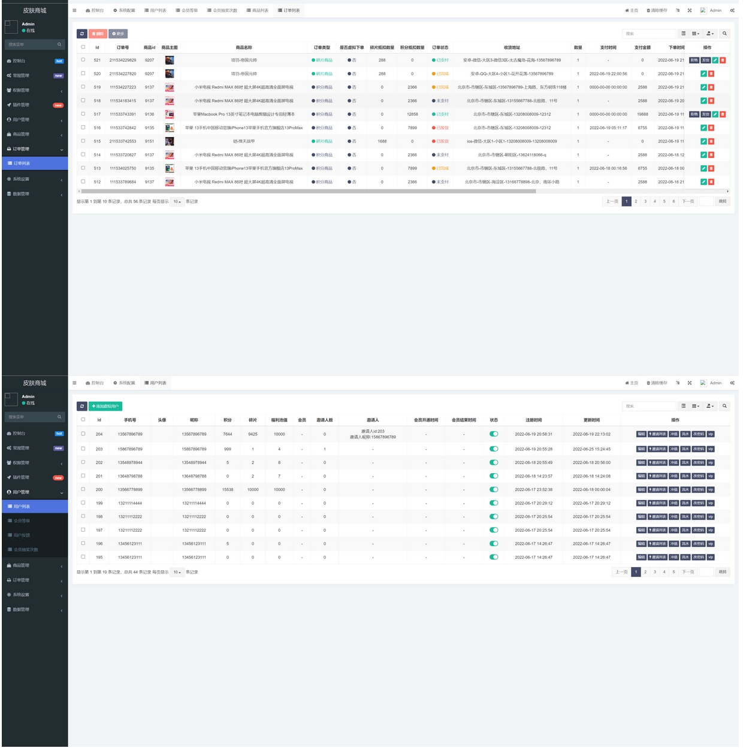Screen dimensions: 746x748
Task: Switch to the 商品列表 tab
Action: tap(258, 11)
